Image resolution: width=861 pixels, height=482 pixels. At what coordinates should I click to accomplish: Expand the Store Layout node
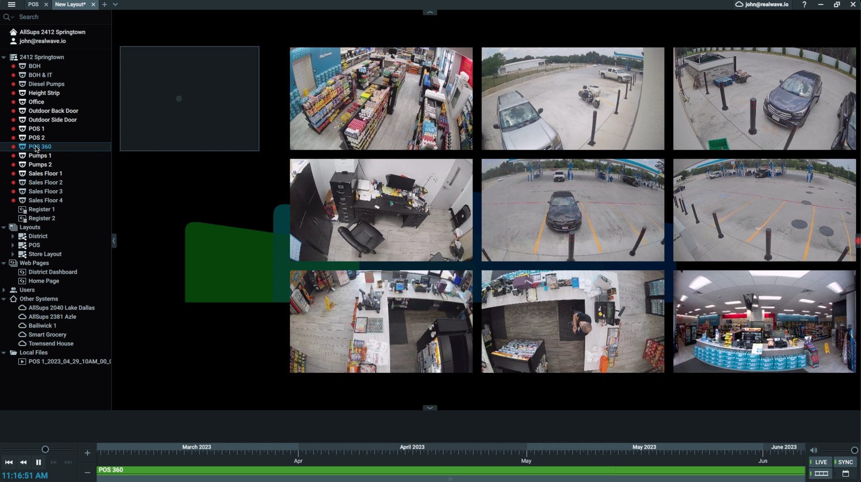tap(13, 254)
